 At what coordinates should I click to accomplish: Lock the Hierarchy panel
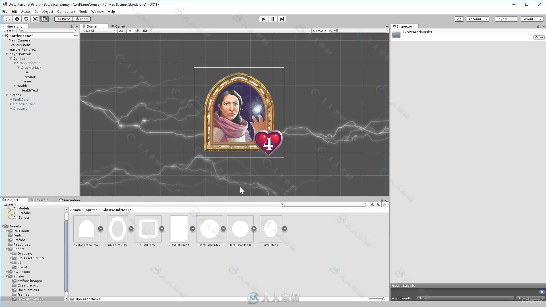pos(71,26)
